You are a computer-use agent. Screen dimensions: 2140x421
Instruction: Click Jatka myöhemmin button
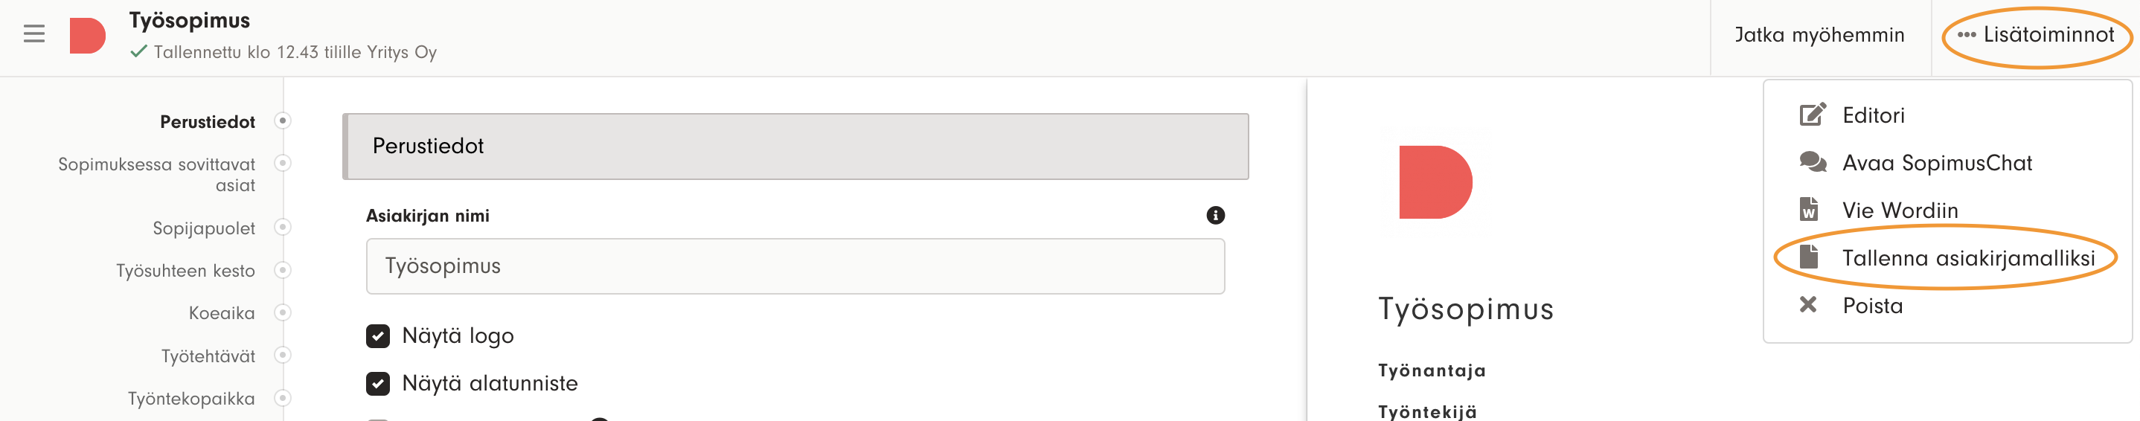point(1819,35)
